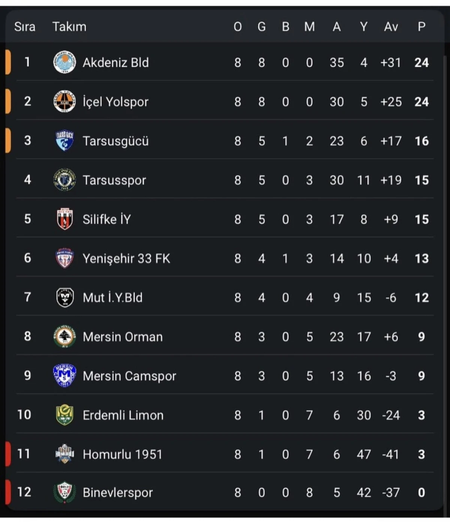The height and width of the screenshot is (522, 450).
Task: Click the Akdeniz Bld team crest
Action: coord(64,62)
